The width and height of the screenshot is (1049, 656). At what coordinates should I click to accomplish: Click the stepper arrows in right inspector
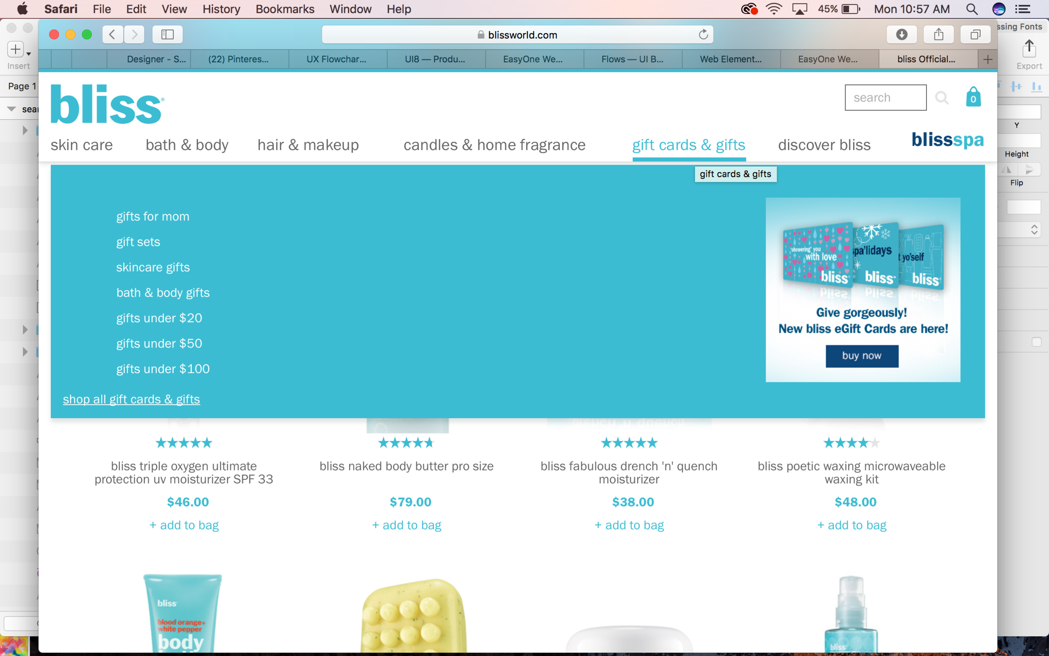[1034, 230]
